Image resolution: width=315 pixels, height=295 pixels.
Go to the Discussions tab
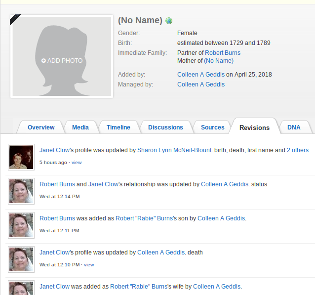pyautogui.click(x=165, y=127)
